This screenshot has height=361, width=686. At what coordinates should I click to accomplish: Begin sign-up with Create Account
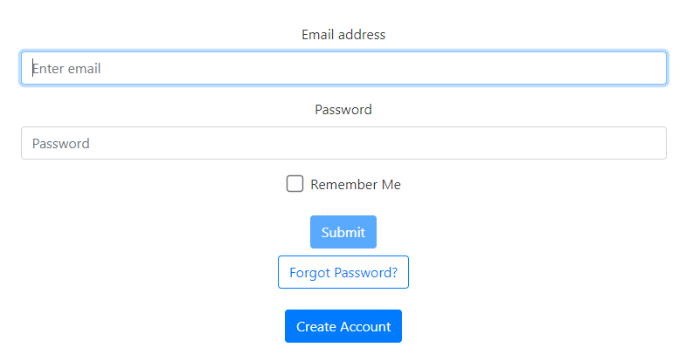[343, 326]
